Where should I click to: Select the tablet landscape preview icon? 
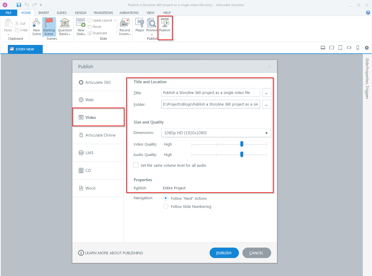[x=332, y=48]
